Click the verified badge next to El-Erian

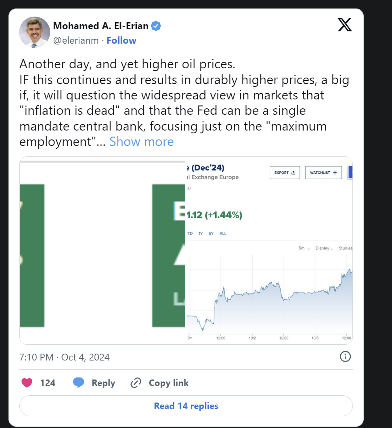(156, 26)
